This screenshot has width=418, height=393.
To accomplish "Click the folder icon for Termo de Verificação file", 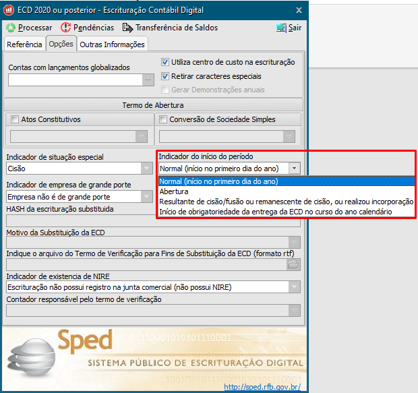I will [293, 264].
